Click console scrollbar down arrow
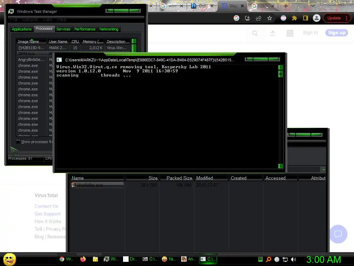Screen dimensions: 354x266 pos(280,166)
